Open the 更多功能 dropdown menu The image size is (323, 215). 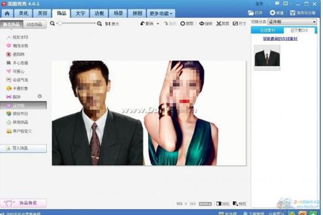[161, 13]
